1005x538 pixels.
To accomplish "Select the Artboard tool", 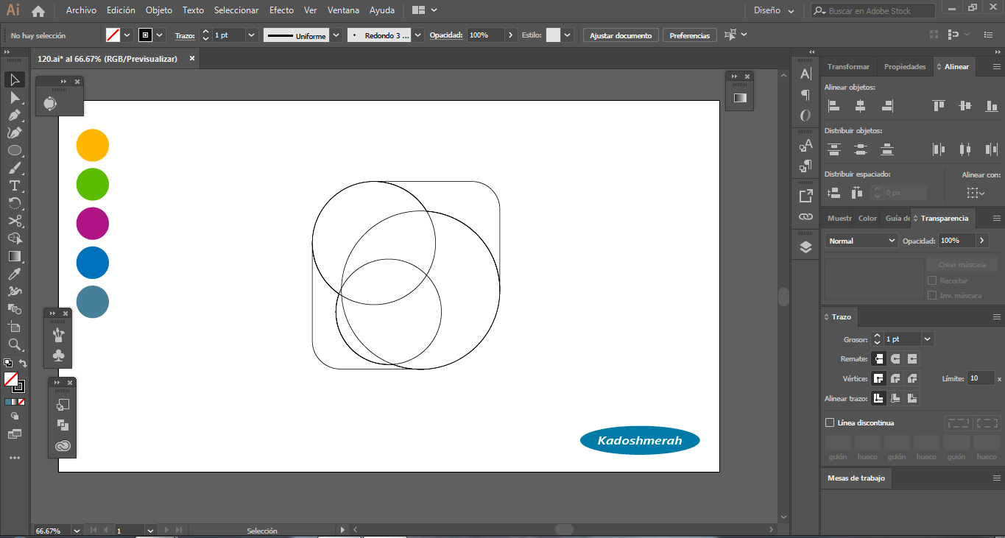I will coord(14,327).
